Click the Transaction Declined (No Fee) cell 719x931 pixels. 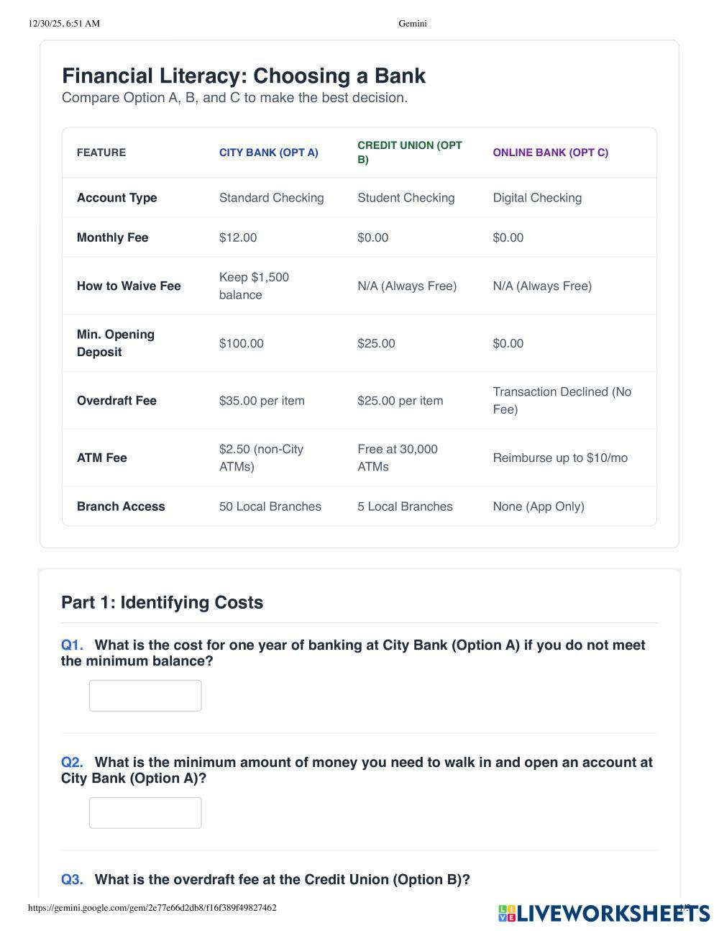point(562,401)
